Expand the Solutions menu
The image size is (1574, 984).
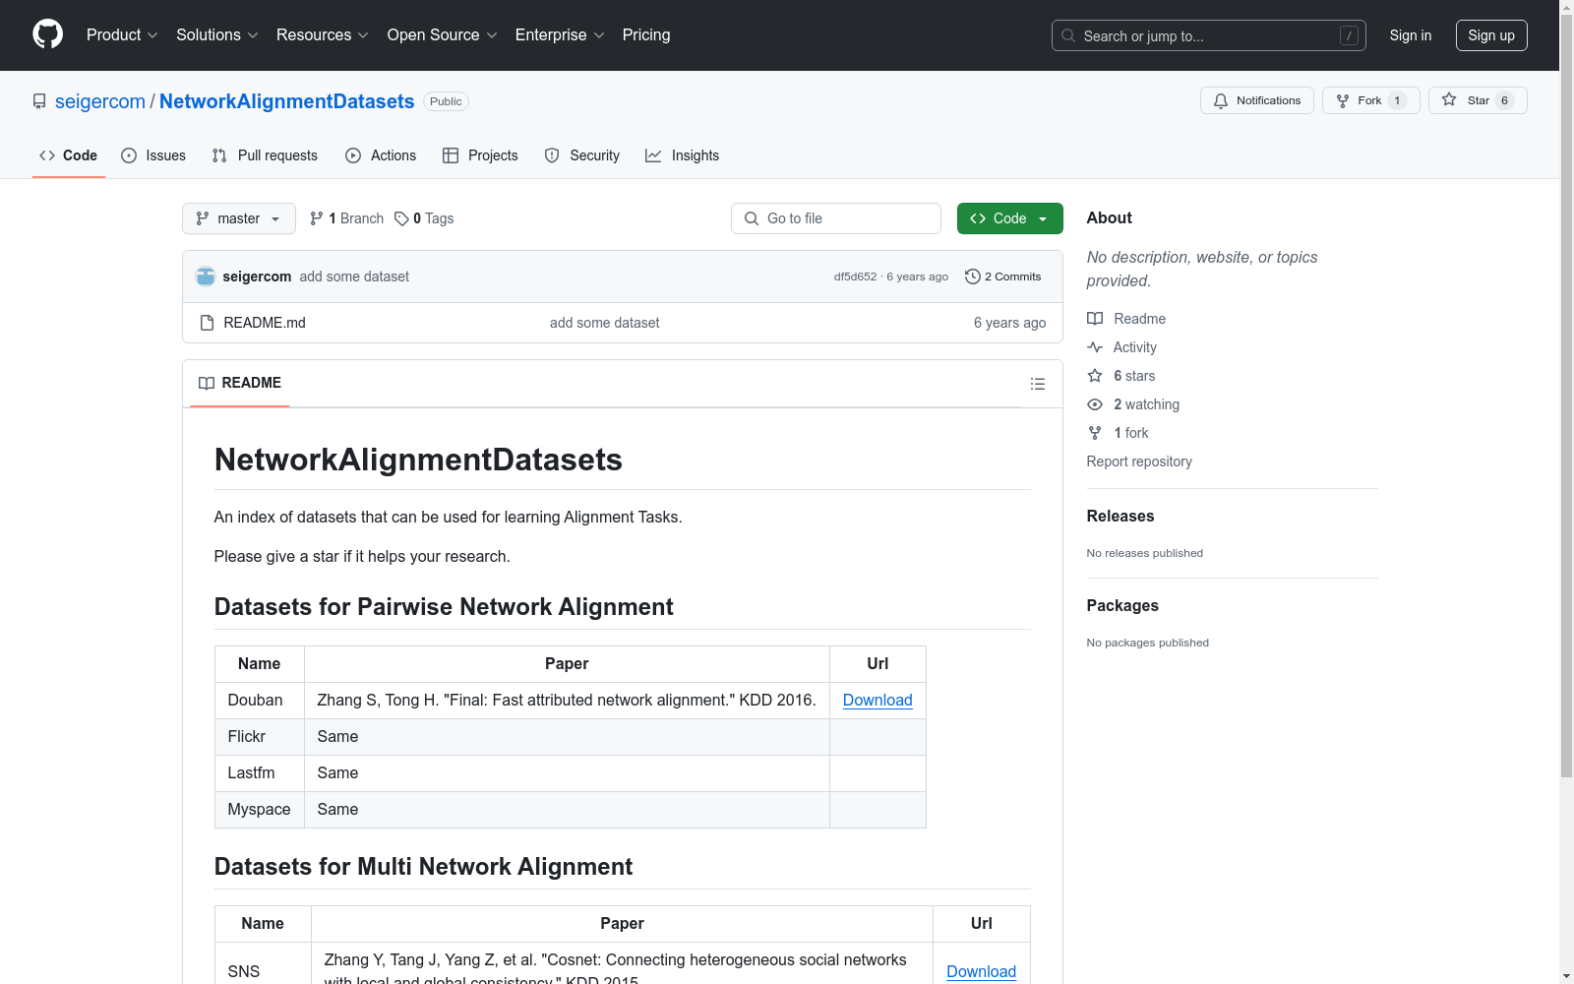pos(217,34)
